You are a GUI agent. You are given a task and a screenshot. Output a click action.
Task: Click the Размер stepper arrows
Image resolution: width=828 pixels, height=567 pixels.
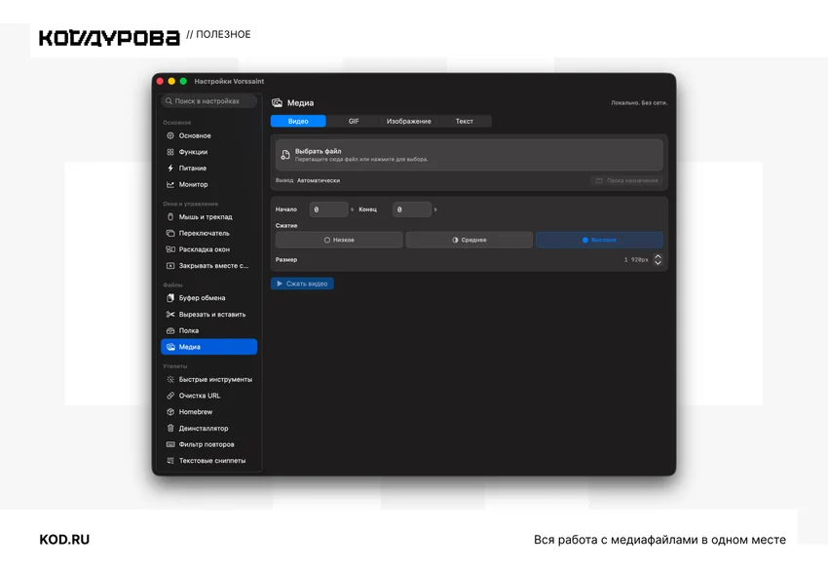(x=658, y=259)
